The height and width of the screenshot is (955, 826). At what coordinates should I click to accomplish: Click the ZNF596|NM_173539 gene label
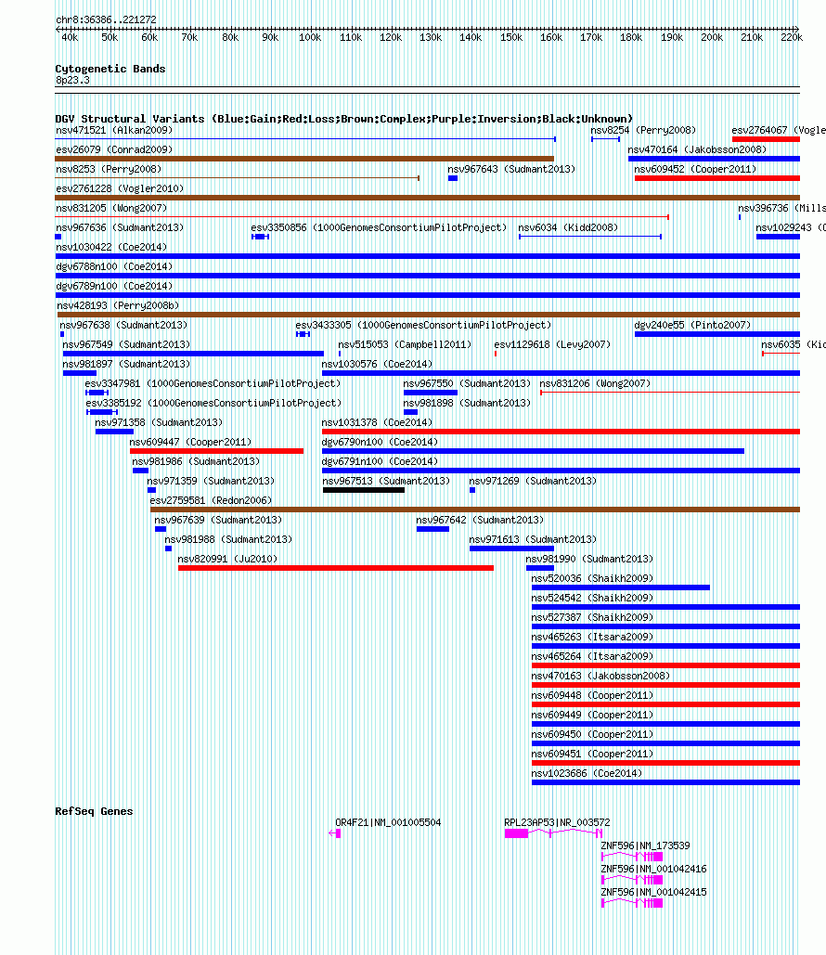pos(645,846)
